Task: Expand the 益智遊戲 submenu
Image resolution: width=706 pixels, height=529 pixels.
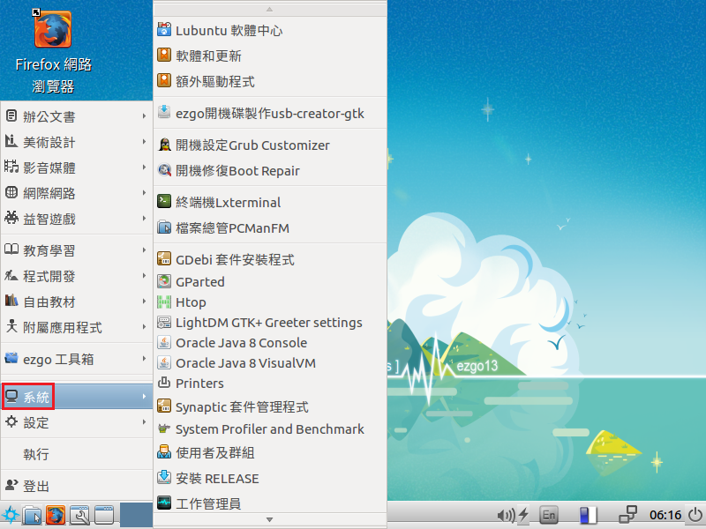Action: pos(77,219)
